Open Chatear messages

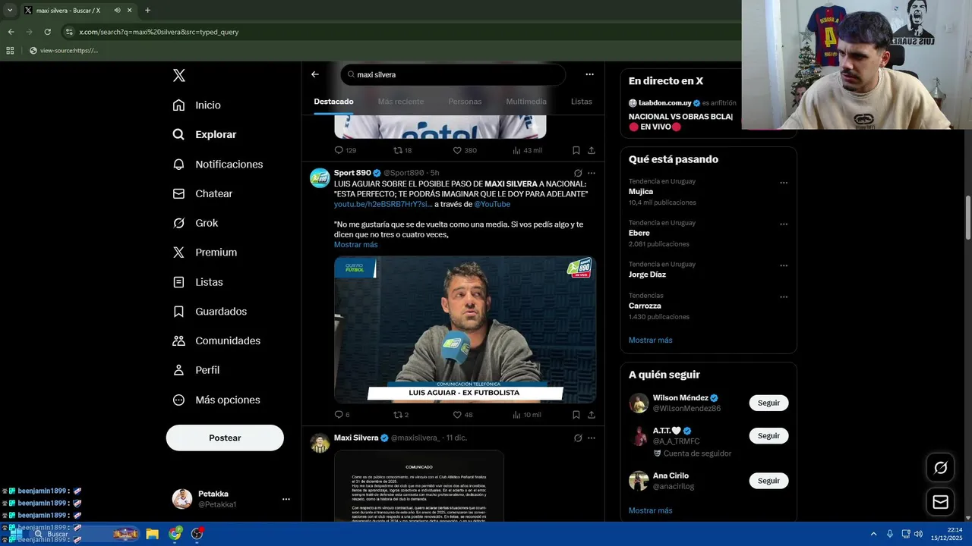202,193
